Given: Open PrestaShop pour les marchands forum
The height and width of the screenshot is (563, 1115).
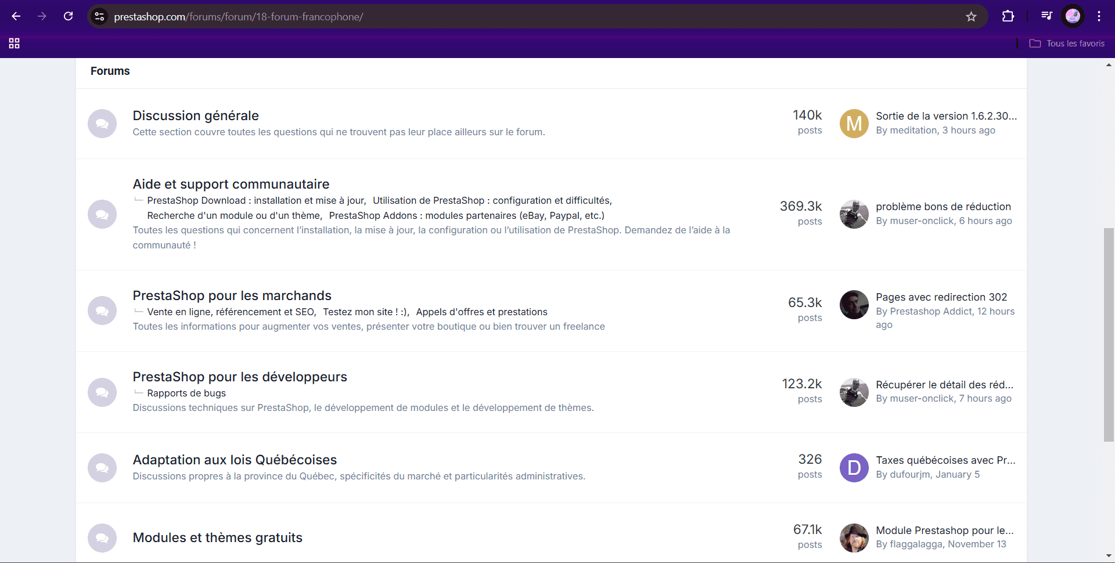Looking at the screenshot, I should [232, 295].
